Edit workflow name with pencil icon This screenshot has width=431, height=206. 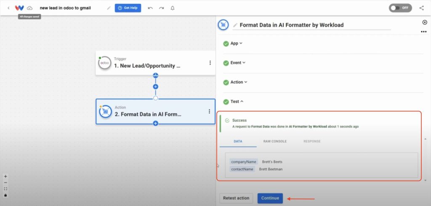click(109, 8)
